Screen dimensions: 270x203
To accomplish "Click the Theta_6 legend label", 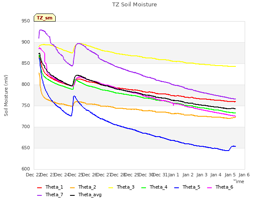I will point(224,187).
